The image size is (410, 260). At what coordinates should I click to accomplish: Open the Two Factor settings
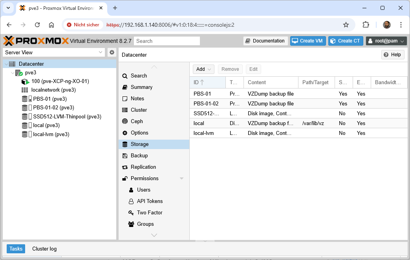coord(149,213)
